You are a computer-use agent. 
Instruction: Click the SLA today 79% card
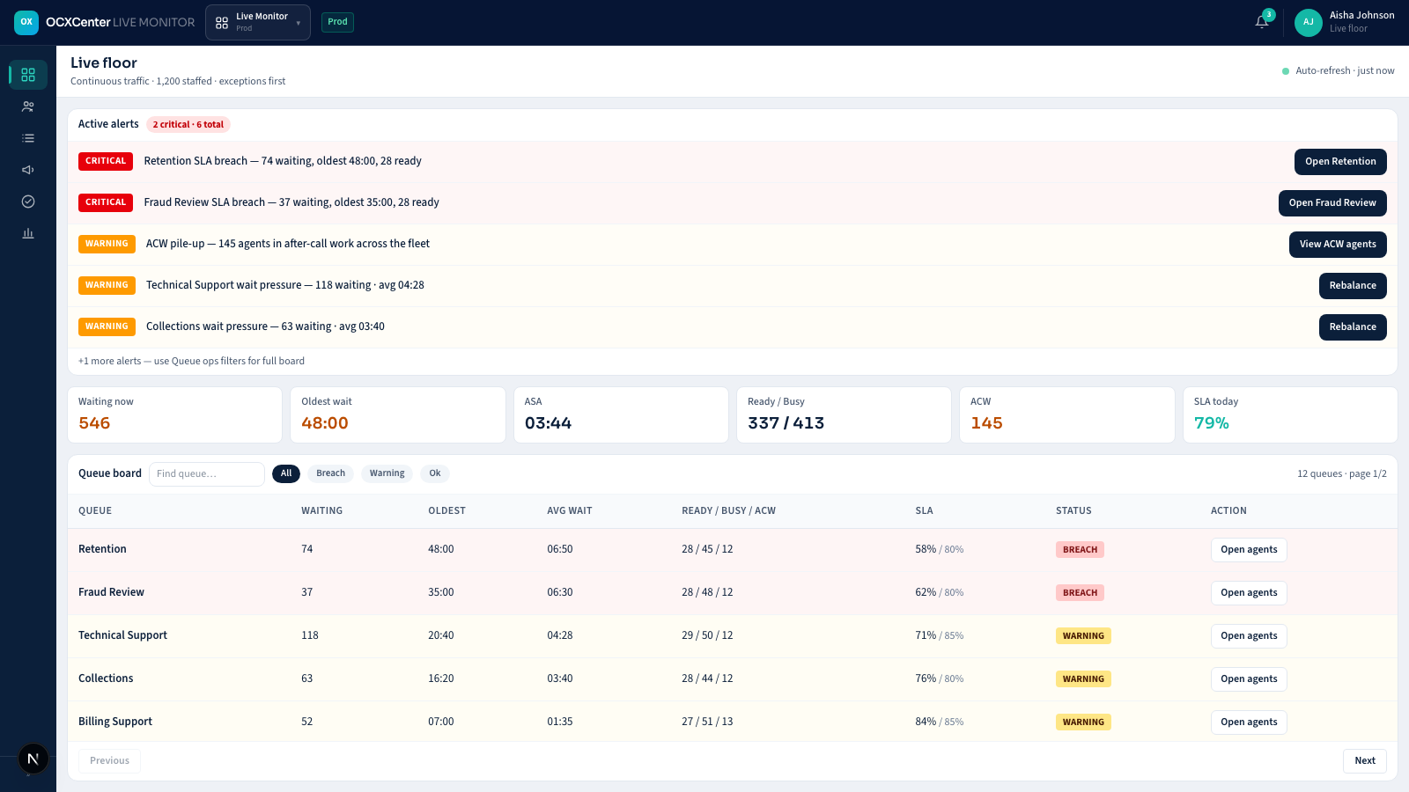pyautogui.click(x=1290, y=415)
